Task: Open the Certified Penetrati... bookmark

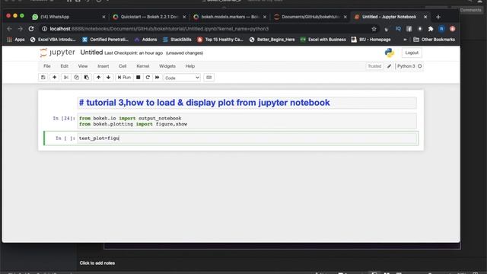Action: coord(105,40)
